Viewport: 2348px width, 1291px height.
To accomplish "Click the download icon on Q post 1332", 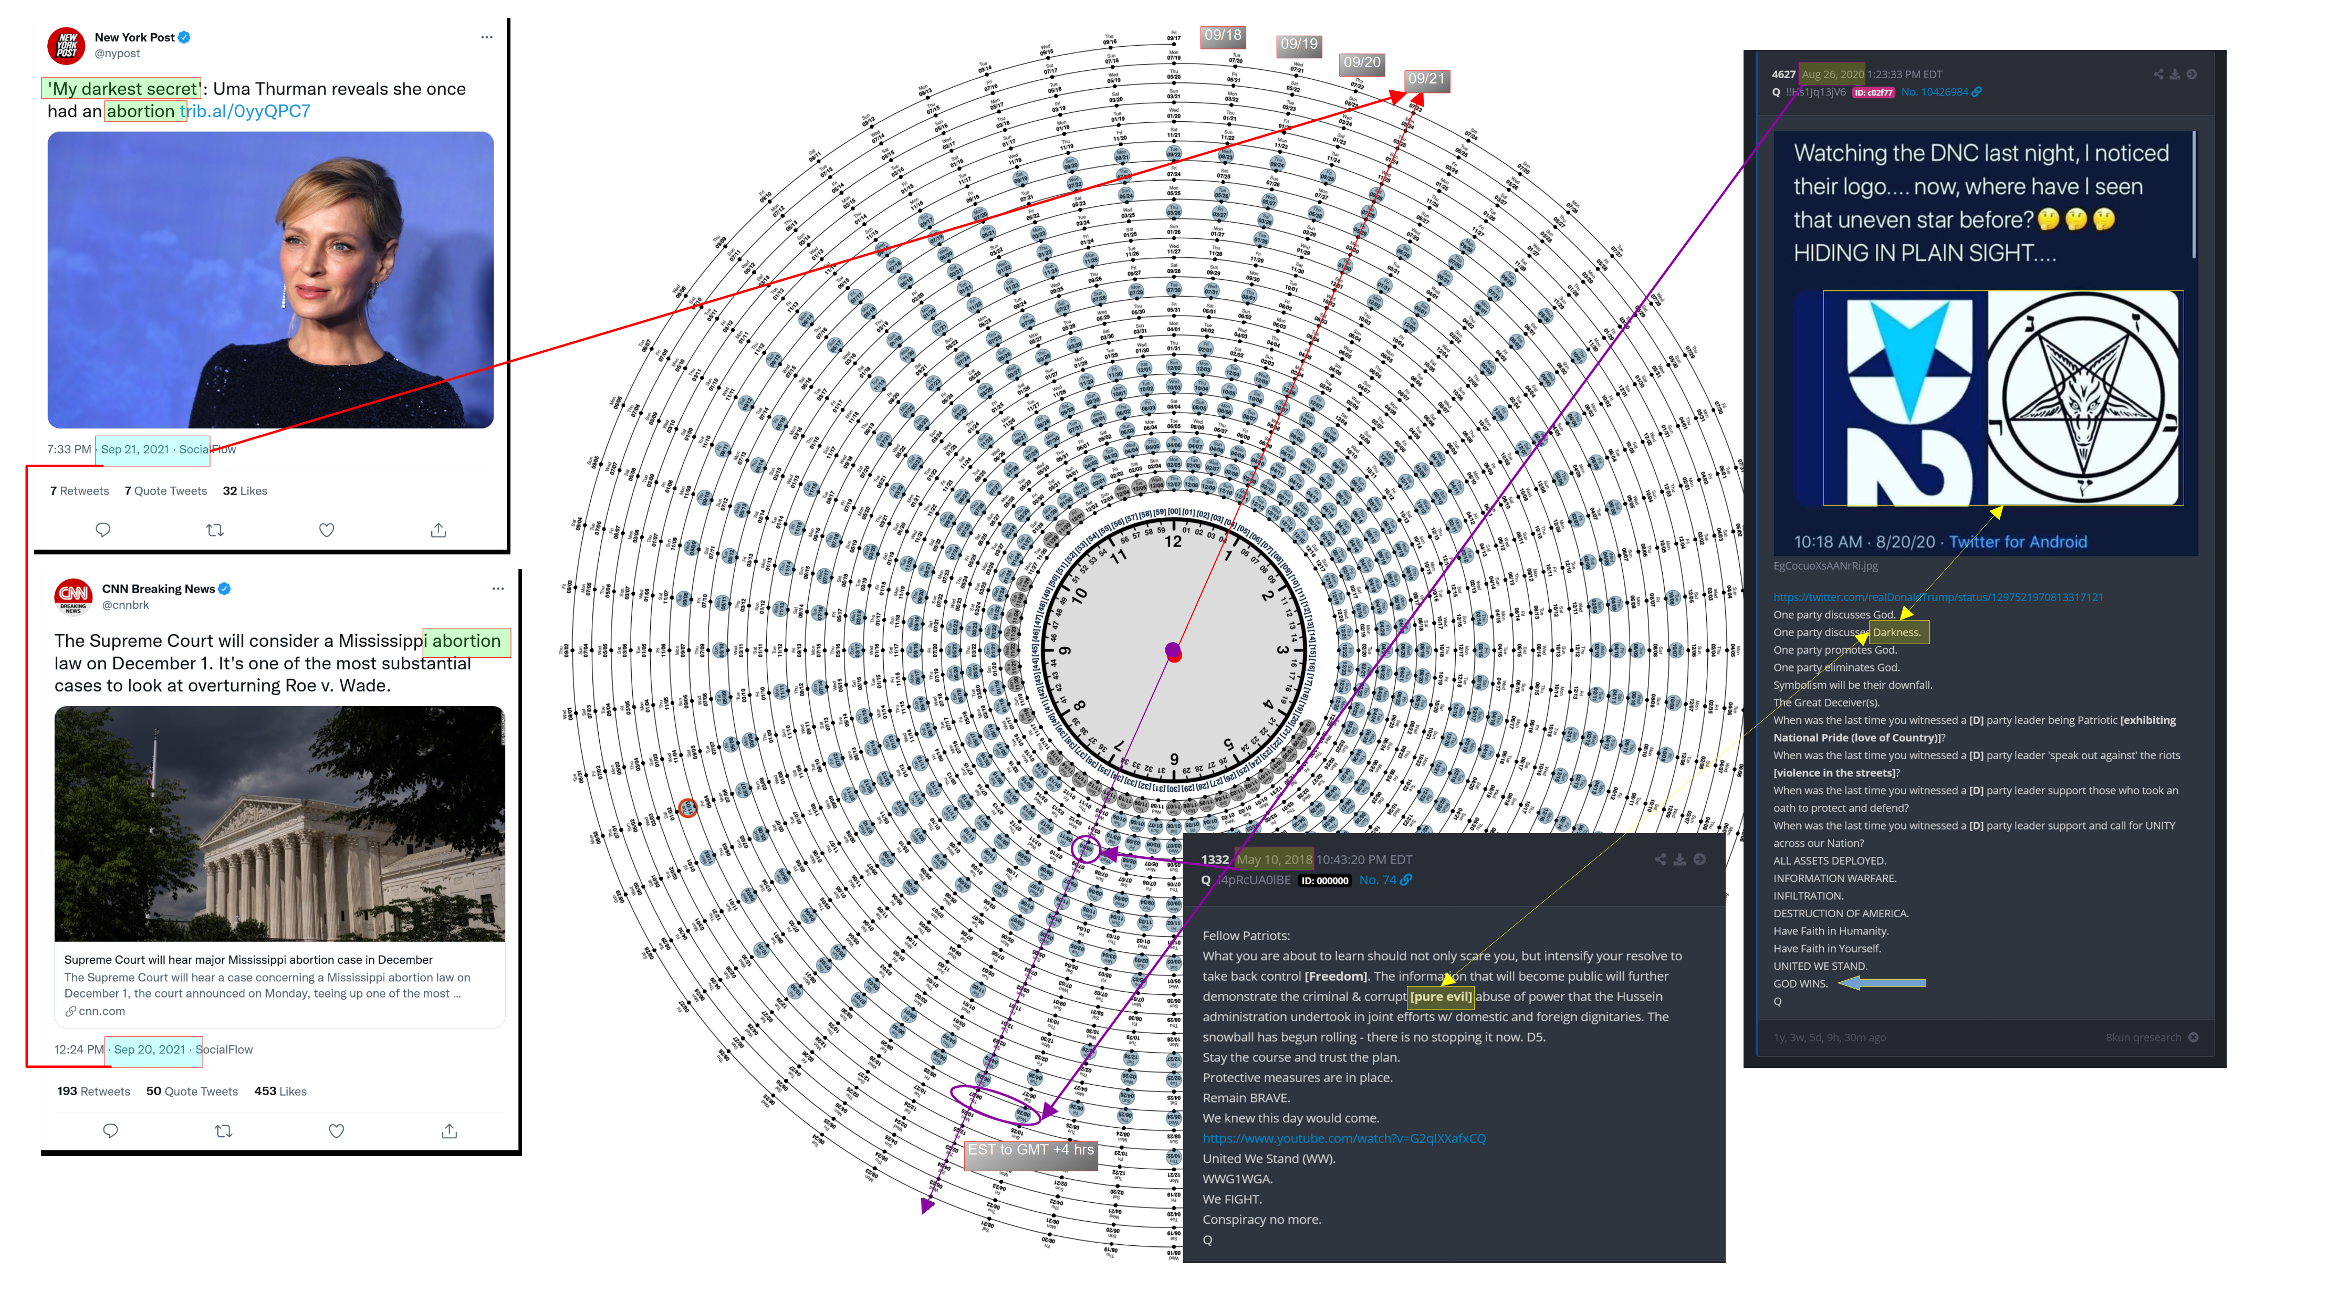I will (1680, 859).
